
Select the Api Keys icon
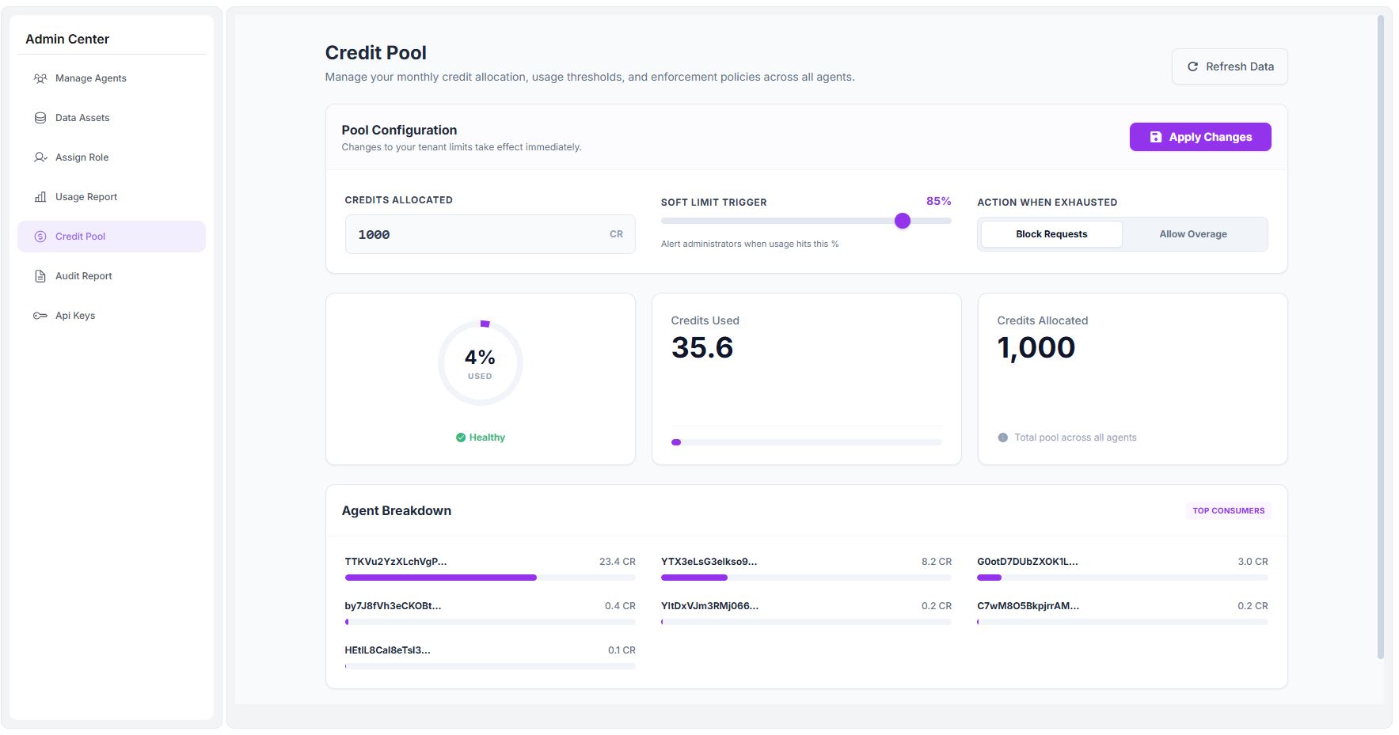tap(39, 315)
